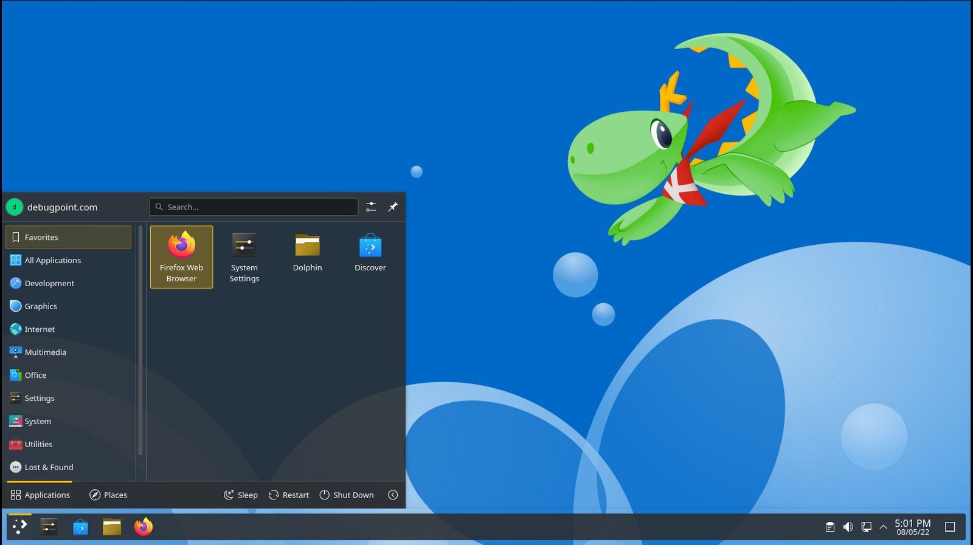
Task: Click the debugpoint.com username text
Action: (62, 207)
